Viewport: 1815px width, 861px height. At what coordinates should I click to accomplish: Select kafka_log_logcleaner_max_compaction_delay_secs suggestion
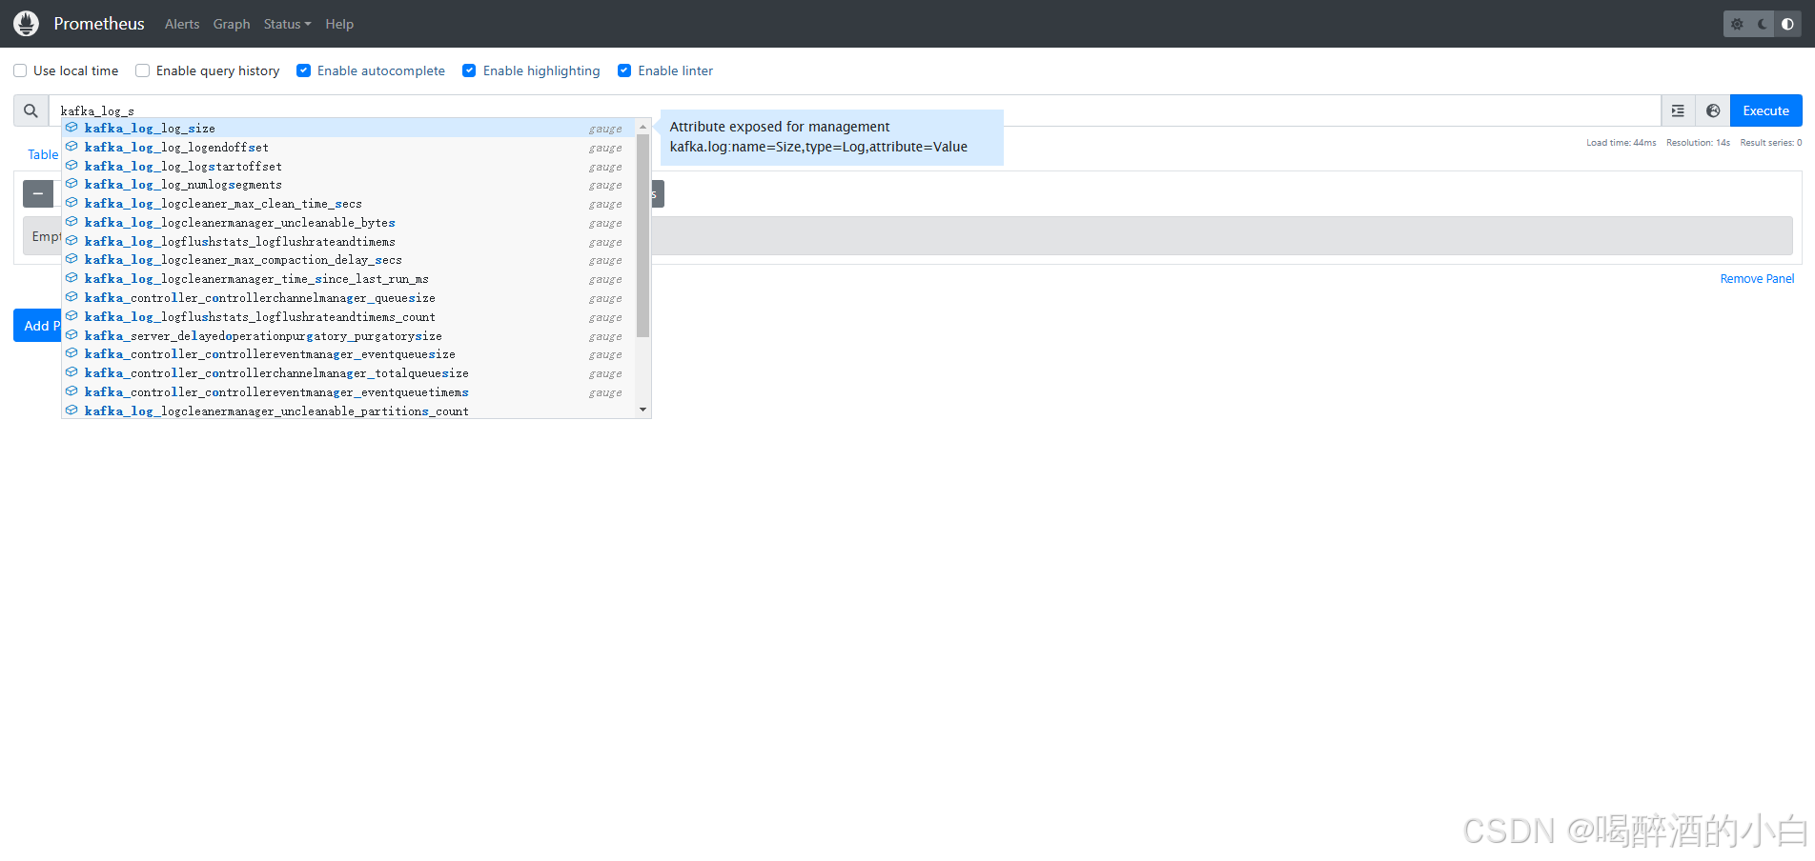[x=349, y=259]
